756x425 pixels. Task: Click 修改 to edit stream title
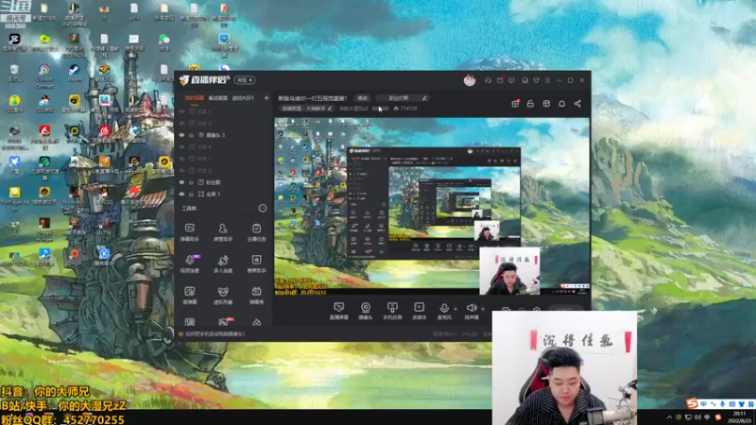(363, 98)
